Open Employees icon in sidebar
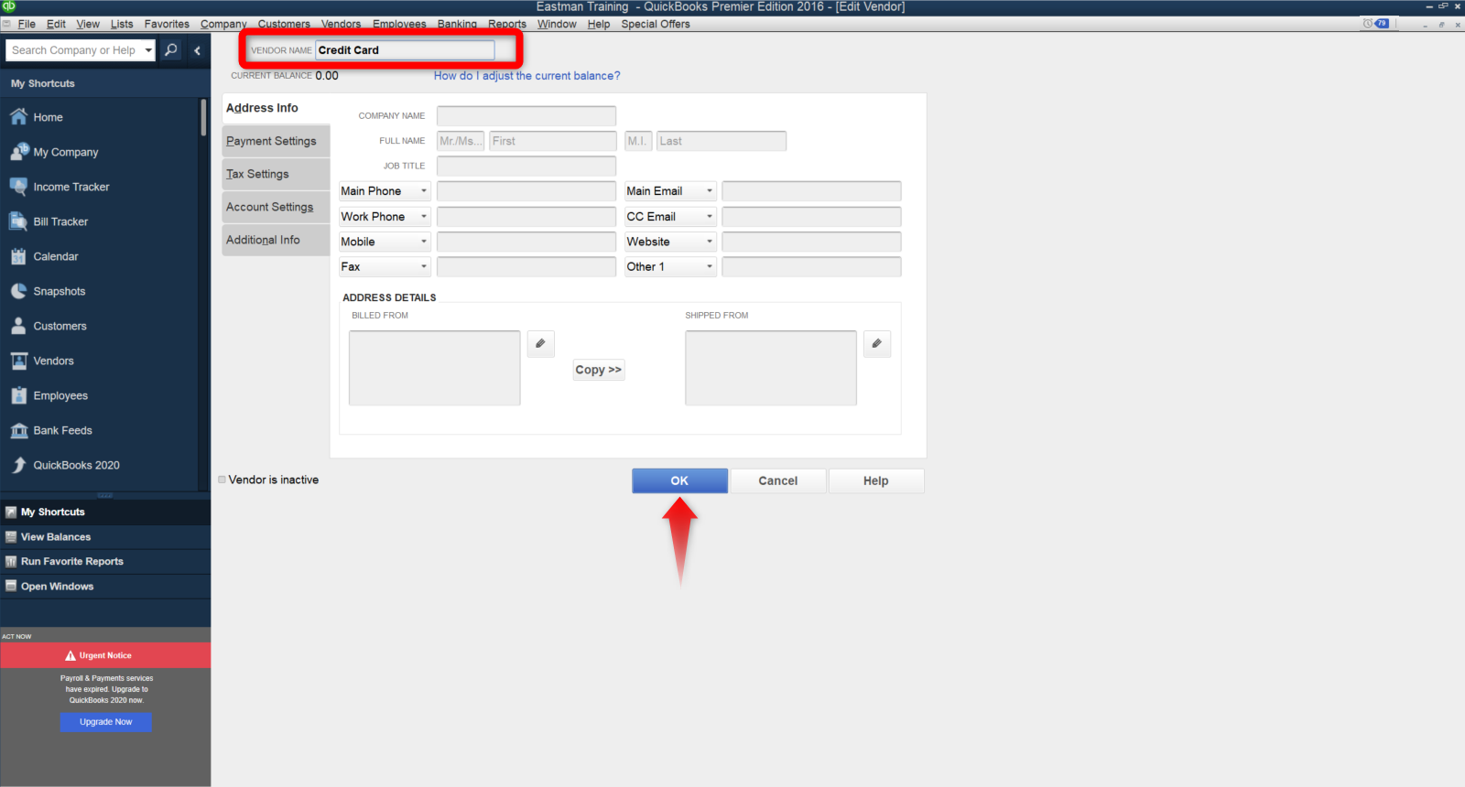1465x787 pixels. coord(18,395)
